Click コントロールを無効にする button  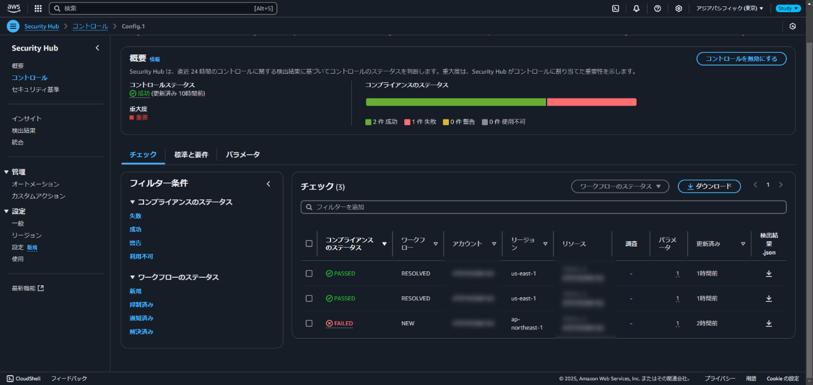coord(742,59)
